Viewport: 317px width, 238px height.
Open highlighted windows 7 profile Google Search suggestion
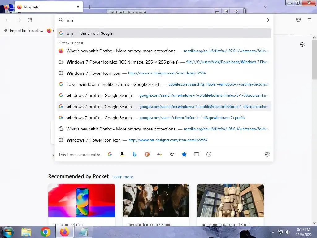tap(164, 107)
